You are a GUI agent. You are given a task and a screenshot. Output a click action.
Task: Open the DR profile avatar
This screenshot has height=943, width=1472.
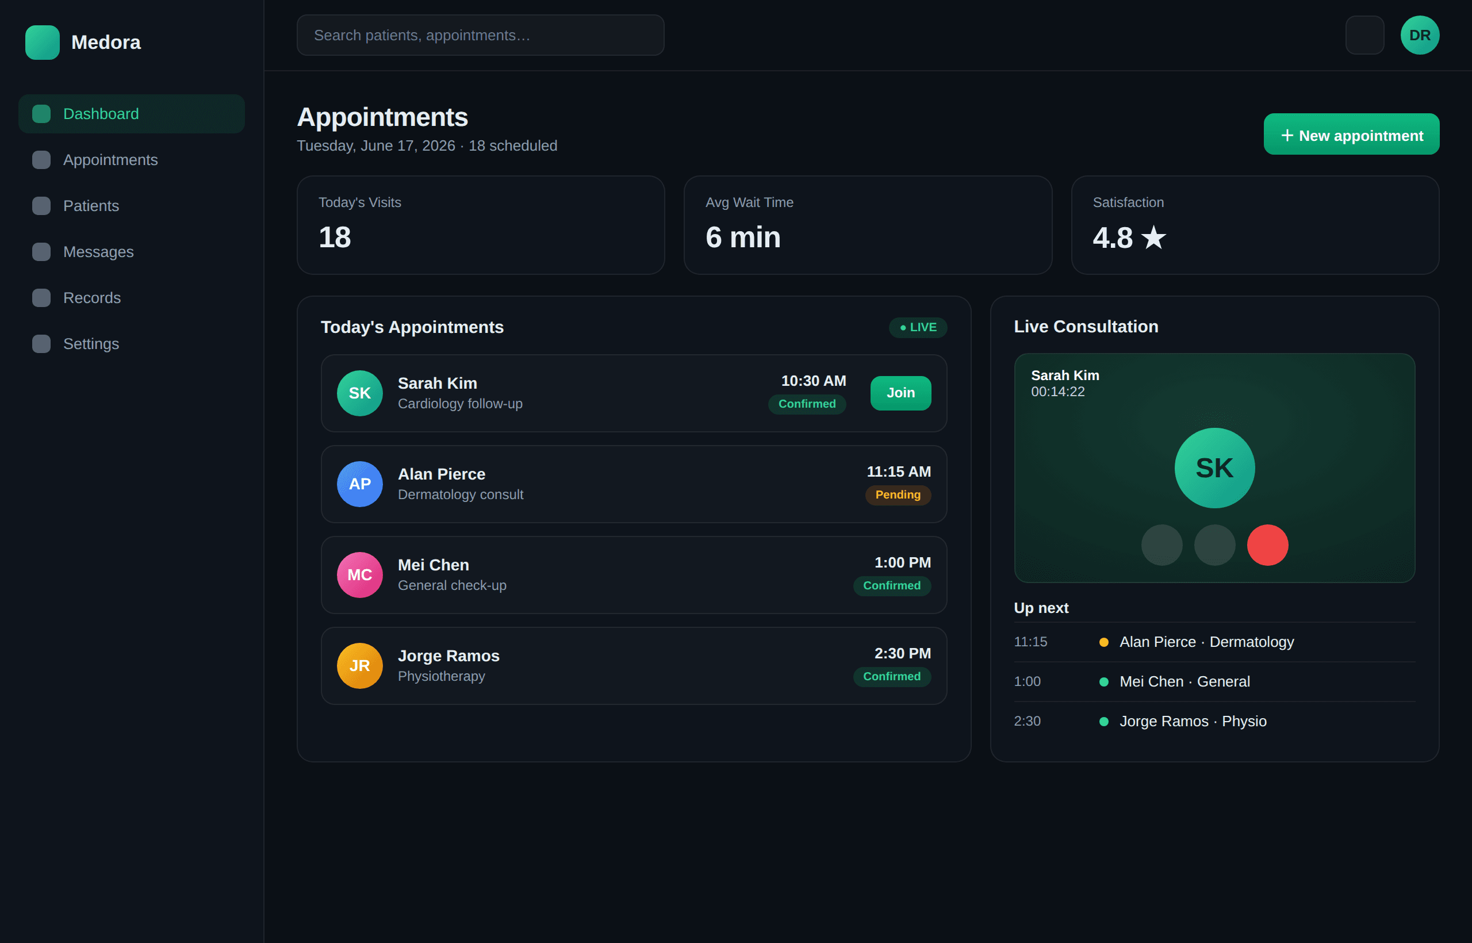(x=1420, y=36)
